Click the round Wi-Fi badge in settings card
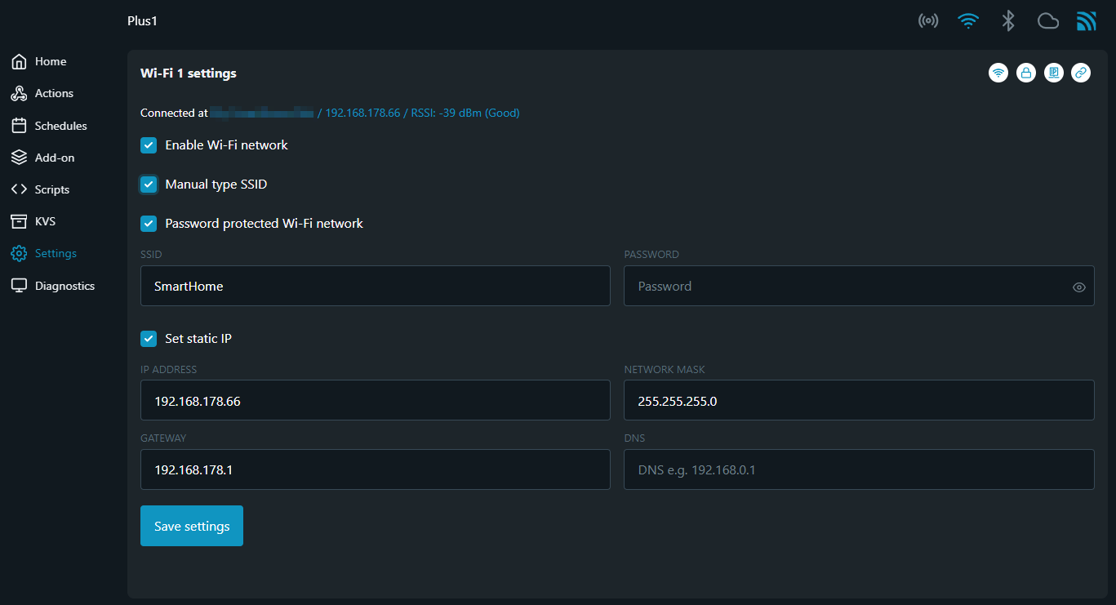1116x605 pixels. (x=998, y=73)
